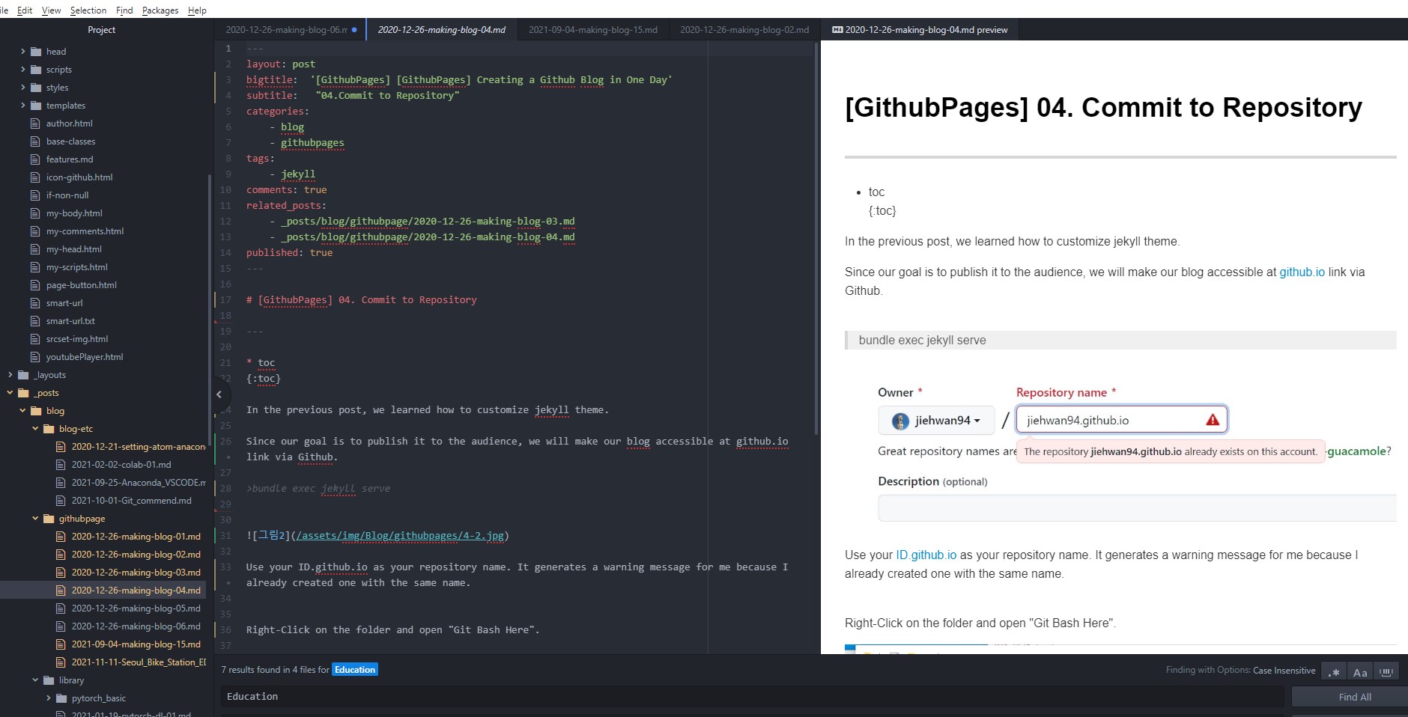The image size is (1408, 717).
Task: Collapse the blog-etc folder
Action: point(36,429)
